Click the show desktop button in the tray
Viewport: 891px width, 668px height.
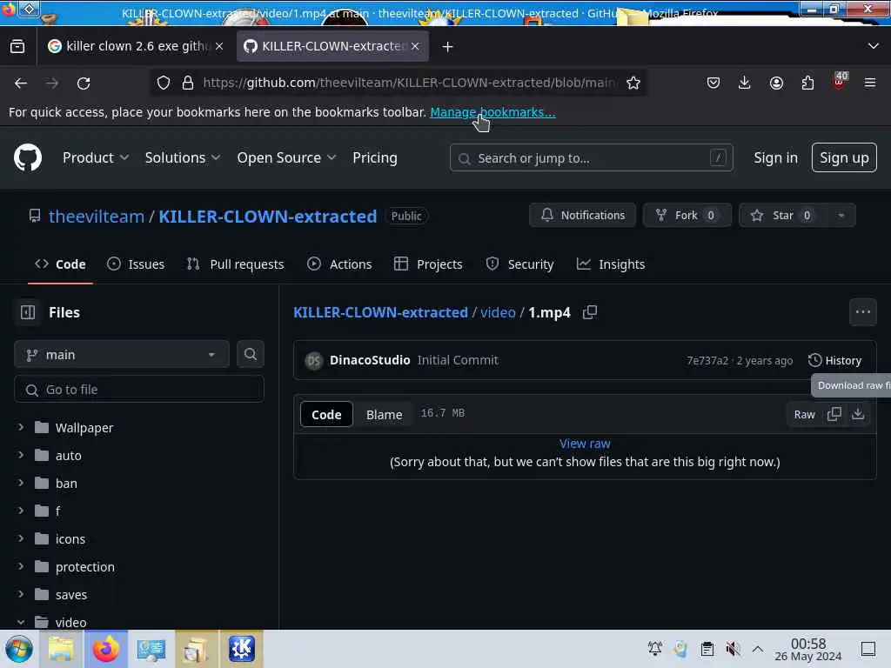(x=868, y=649)
